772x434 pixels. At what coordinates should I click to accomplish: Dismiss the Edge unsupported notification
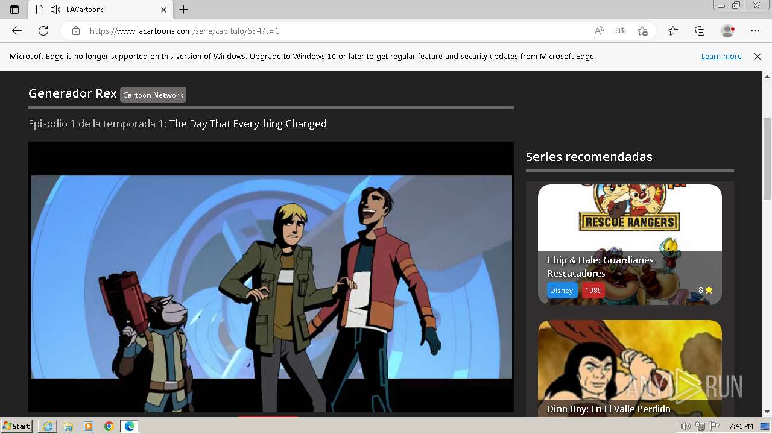tap(758, 56)
